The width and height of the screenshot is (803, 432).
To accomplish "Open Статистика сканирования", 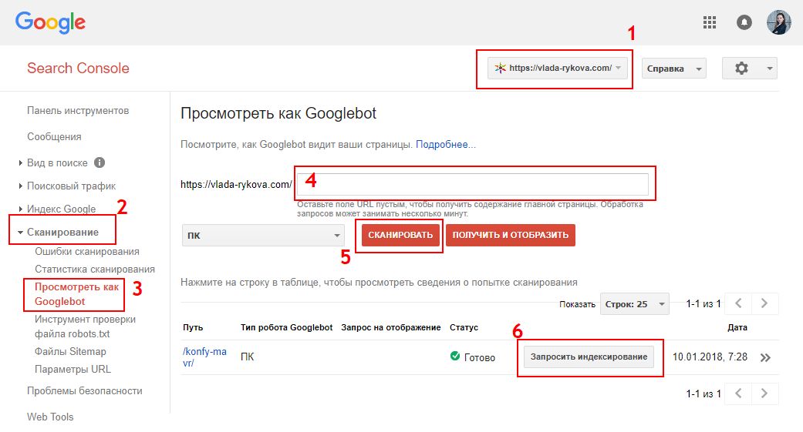I will (x=95, y=269).
